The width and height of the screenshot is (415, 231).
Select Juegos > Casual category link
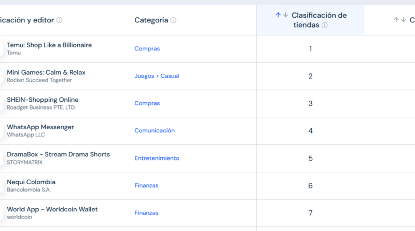157,76
